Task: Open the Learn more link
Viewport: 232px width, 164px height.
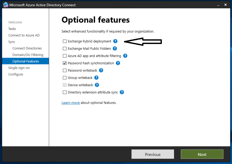Action: (x=71, y=103)
